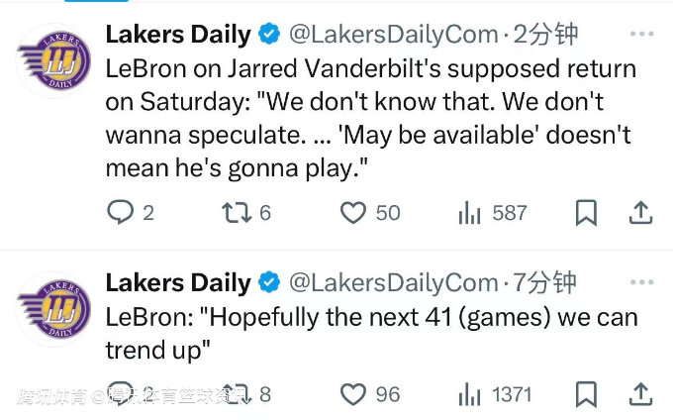This screenshot has height=420, width=675.
Task: Click @LakersDailyCom handle on second tweet
Action: pos(393,283)
